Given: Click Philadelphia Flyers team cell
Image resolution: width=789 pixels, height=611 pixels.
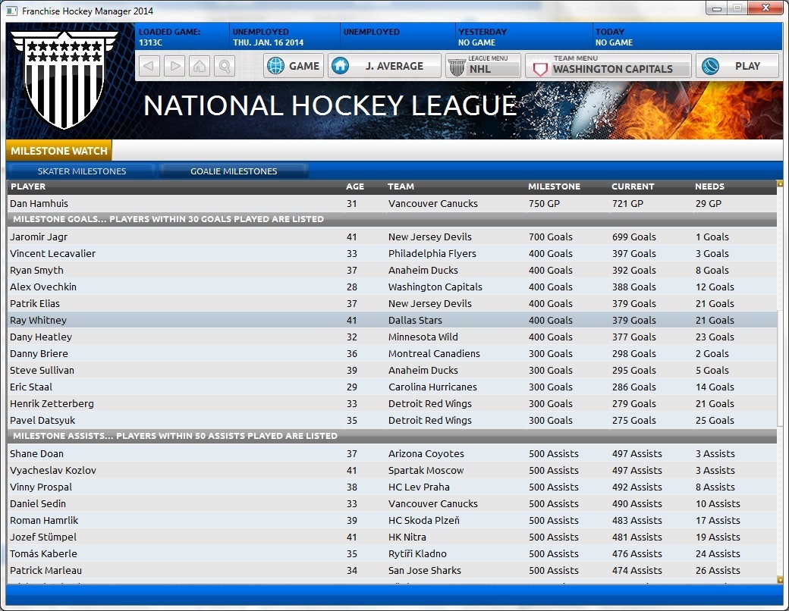Looking at the screenshot, I should (x=432, y=253).
